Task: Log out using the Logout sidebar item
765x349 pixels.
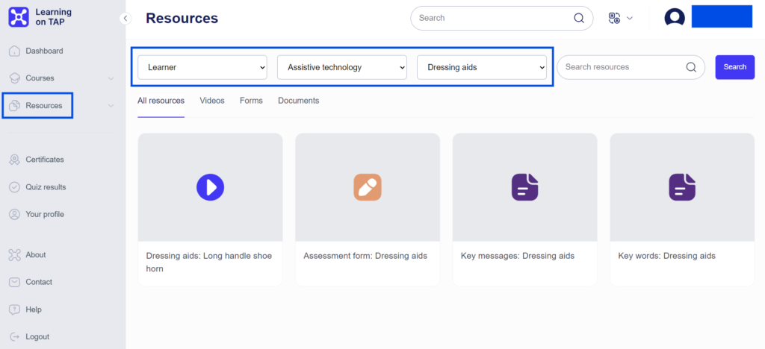Action: (37, 336)
